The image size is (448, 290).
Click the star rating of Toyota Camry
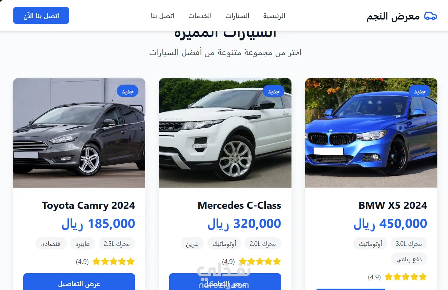pyautogui.click(x=113, y=262)
